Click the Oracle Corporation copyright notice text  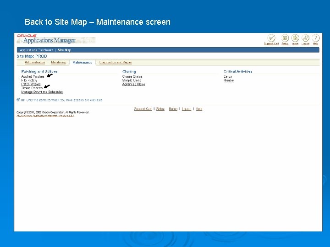click(x=53, y=113)
